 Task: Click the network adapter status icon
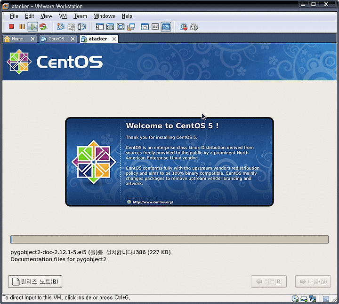[313, 299]
